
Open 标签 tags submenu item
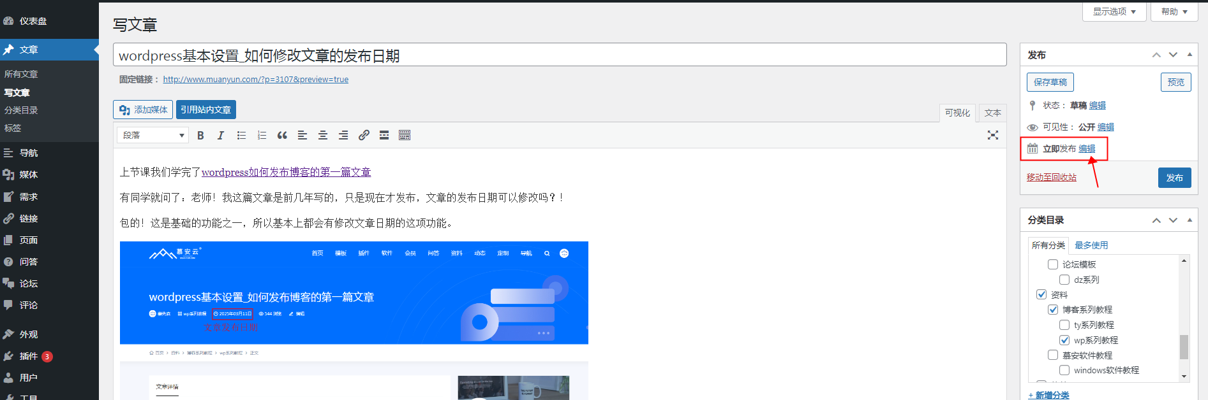point(13,128)
